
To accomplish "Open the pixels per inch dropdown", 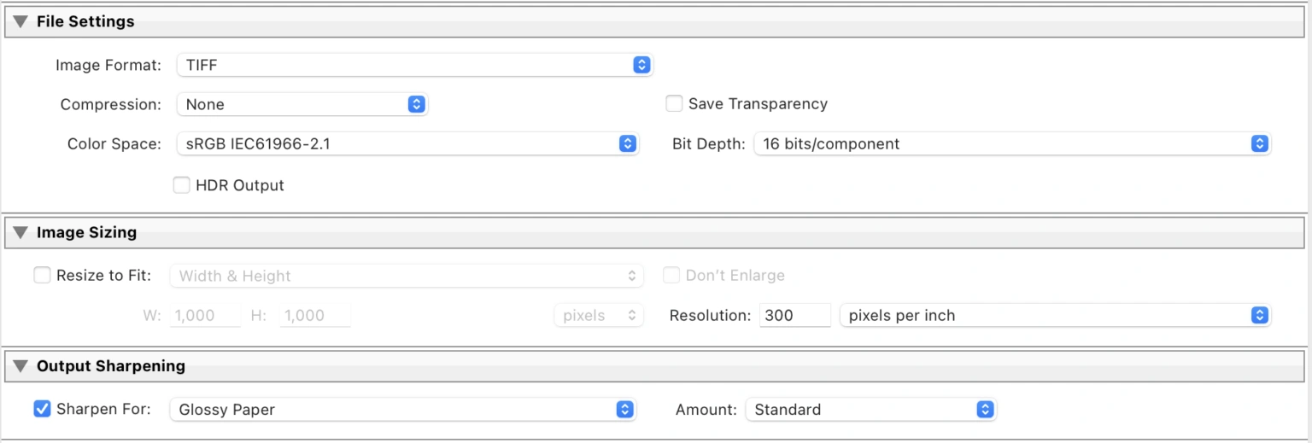I will pyautogui.click(x=1055, y=315).
